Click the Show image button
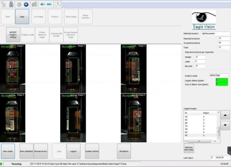The image size is (231, 167). [71, 16]
